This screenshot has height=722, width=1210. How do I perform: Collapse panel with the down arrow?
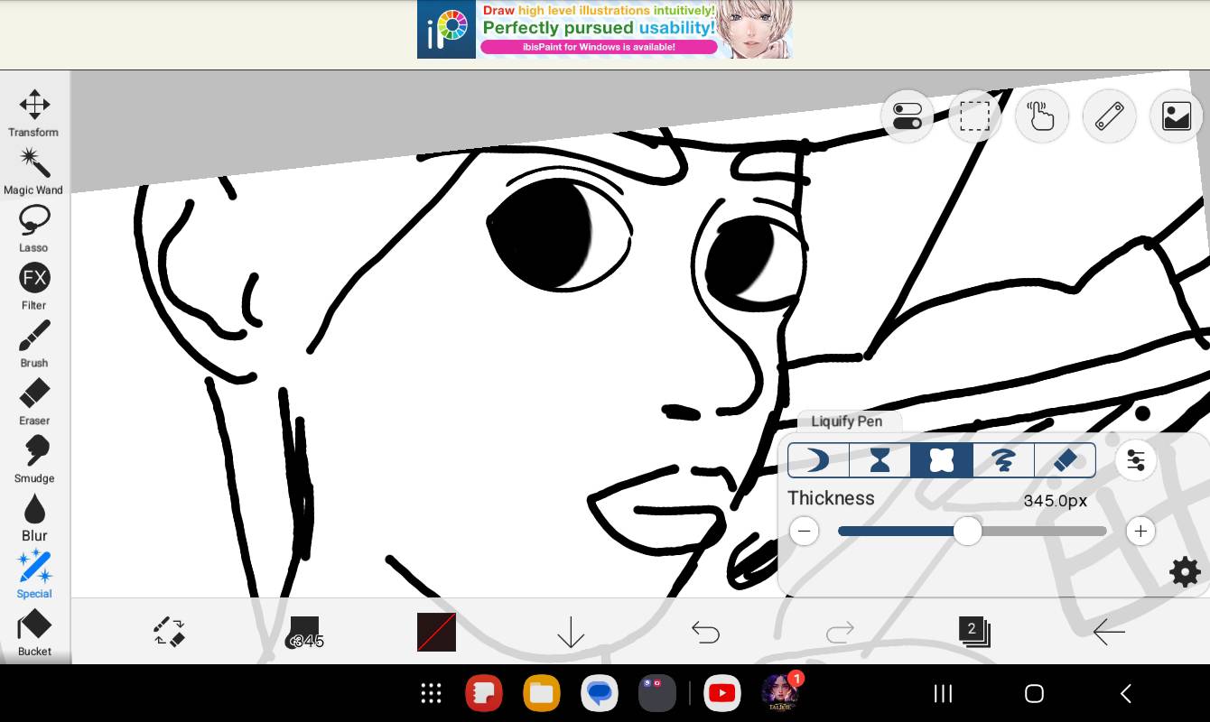[571, 632]
